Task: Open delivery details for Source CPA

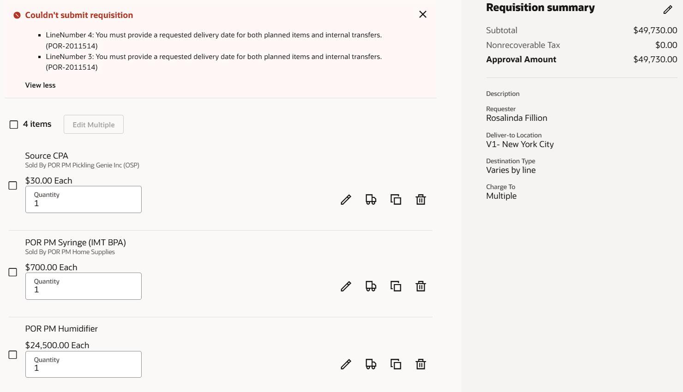Action: click(371, 199)
